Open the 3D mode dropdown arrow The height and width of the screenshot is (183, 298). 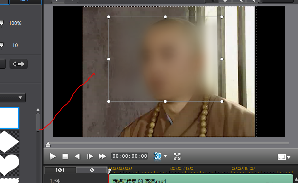point(165,156)
